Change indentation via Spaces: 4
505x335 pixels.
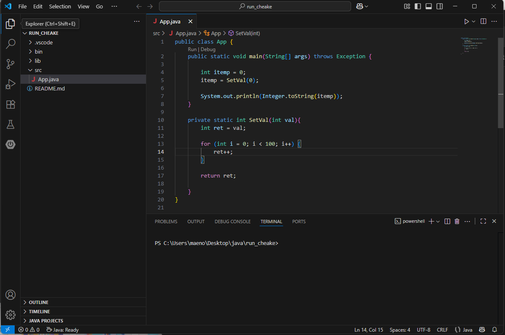click(x=400, y=330)
